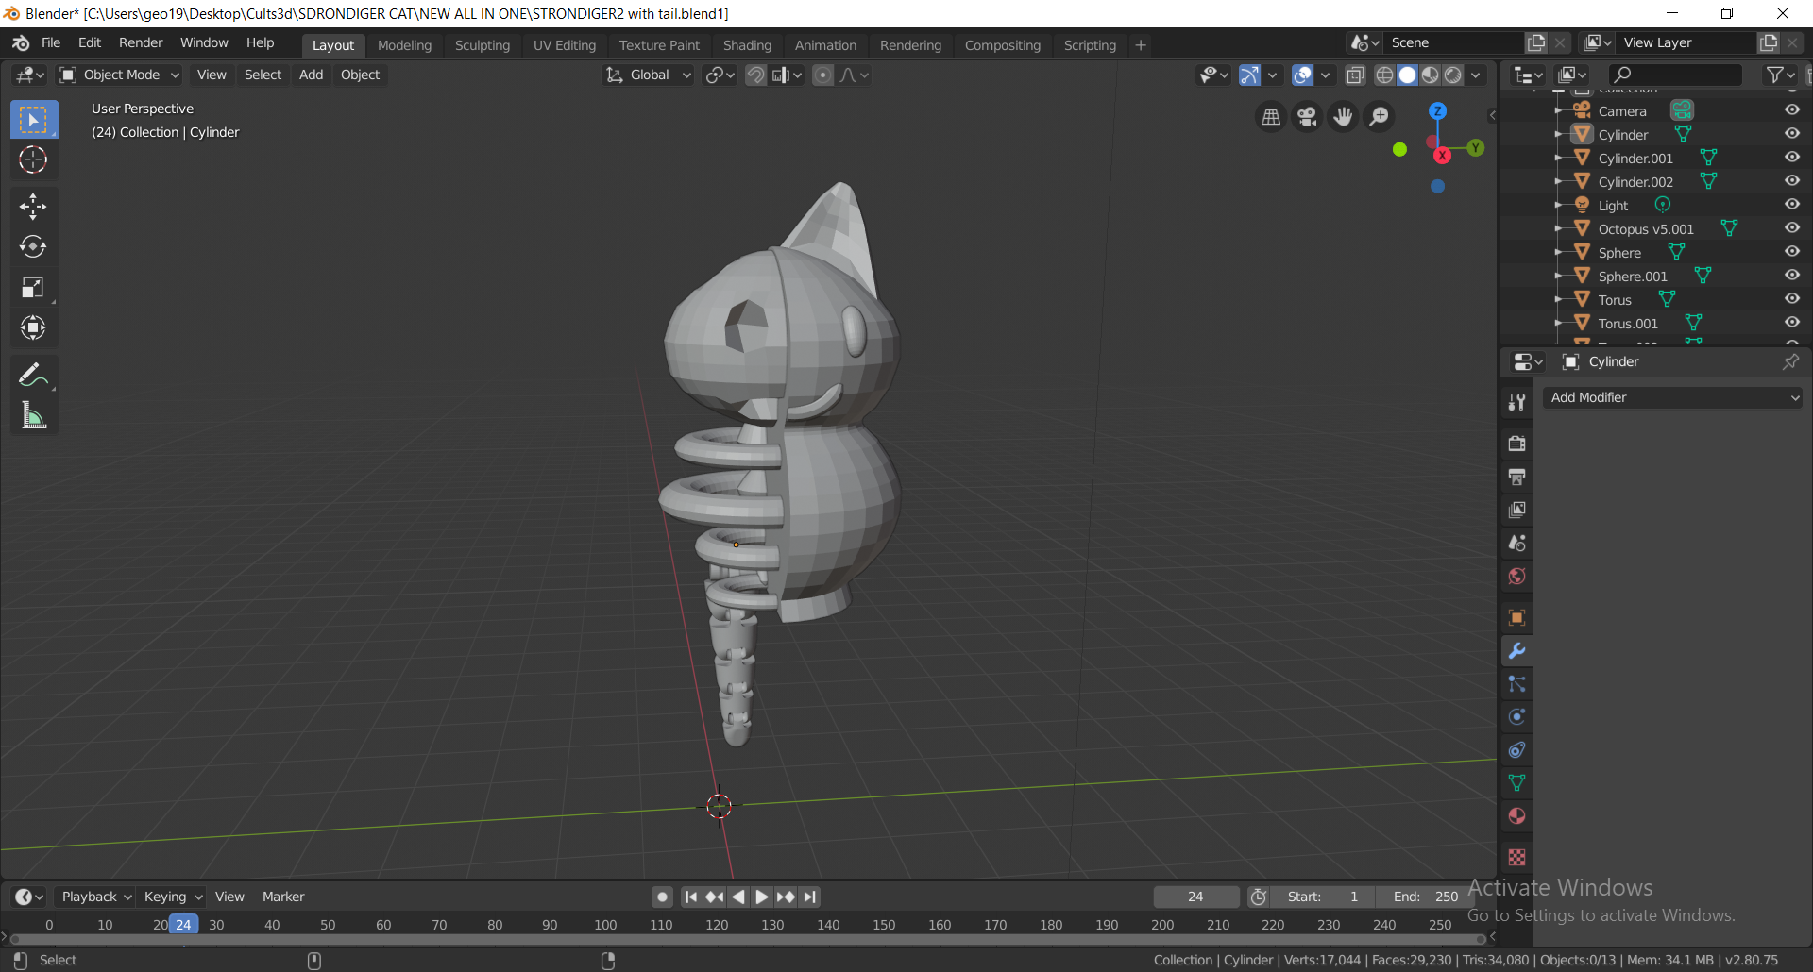Click the current frame number field
This screenshot has height=972, width=1813.
coord(1195,897)
